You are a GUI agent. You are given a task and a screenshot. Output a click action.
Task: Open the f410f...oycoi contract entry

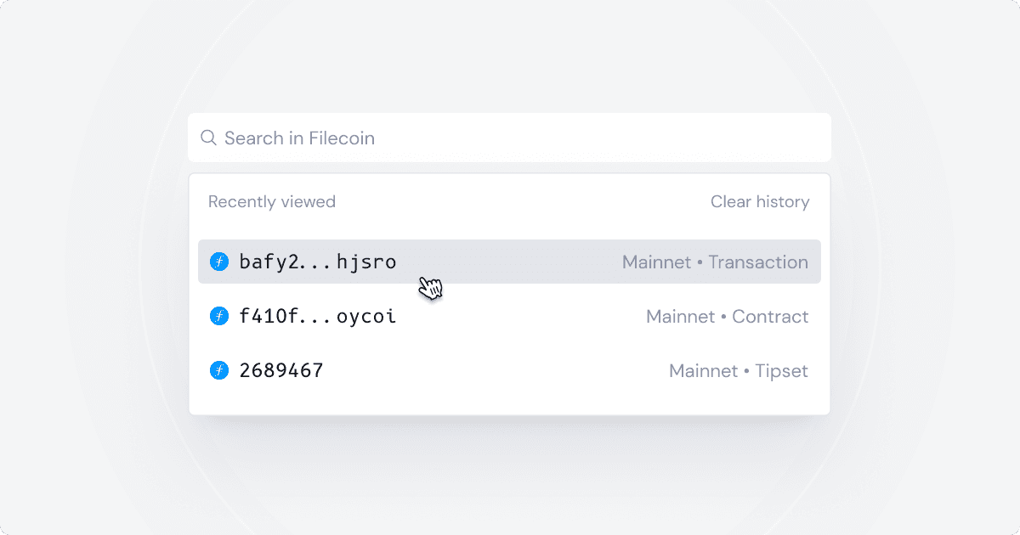click(x=509, y=316)
